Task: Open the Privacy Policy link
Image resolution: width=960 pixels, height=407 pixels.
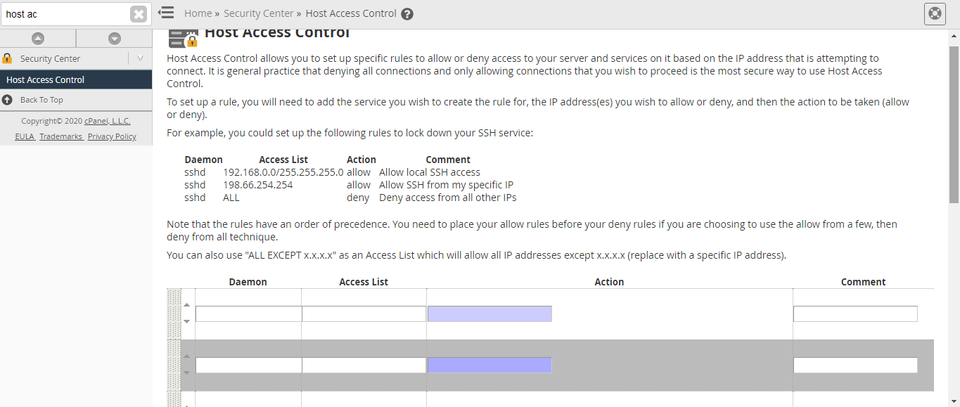Action: (x=112, y=136)
